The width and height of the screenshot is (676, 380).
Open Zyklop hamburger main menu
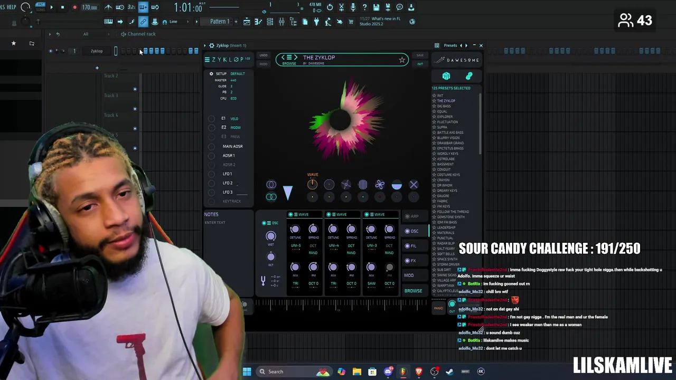[207, 60]
